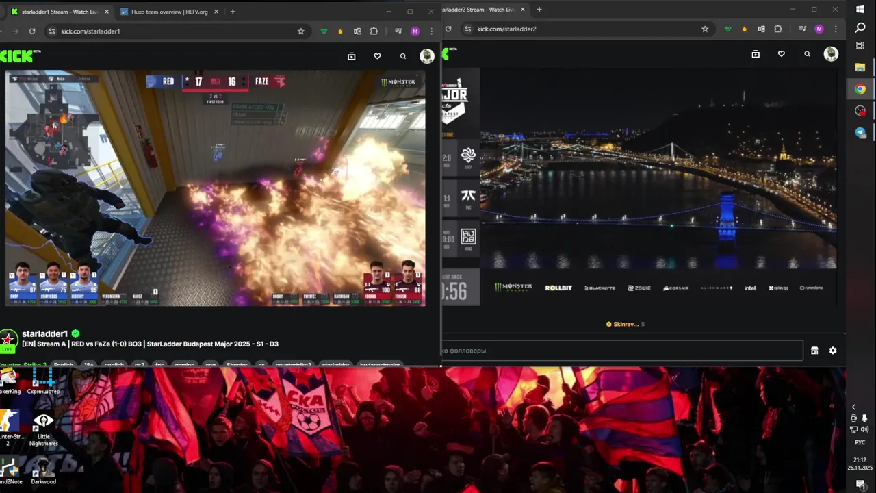This screenshot has width=876, height=493.
Task: Open the profile avatar in the starladder1 window
Action: coord(427,56)
